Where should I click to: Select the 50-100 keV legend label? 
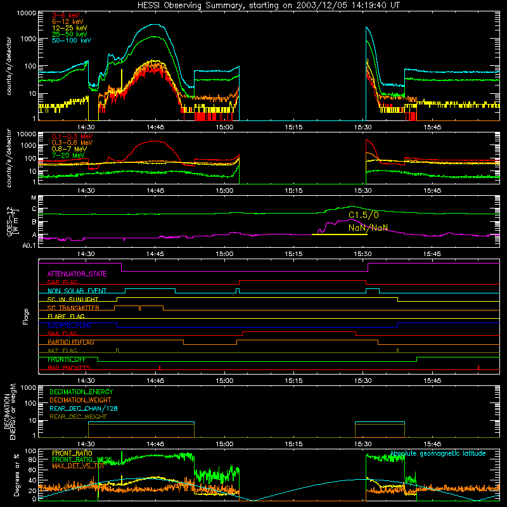pyautogui.click(x=71, y=41)
